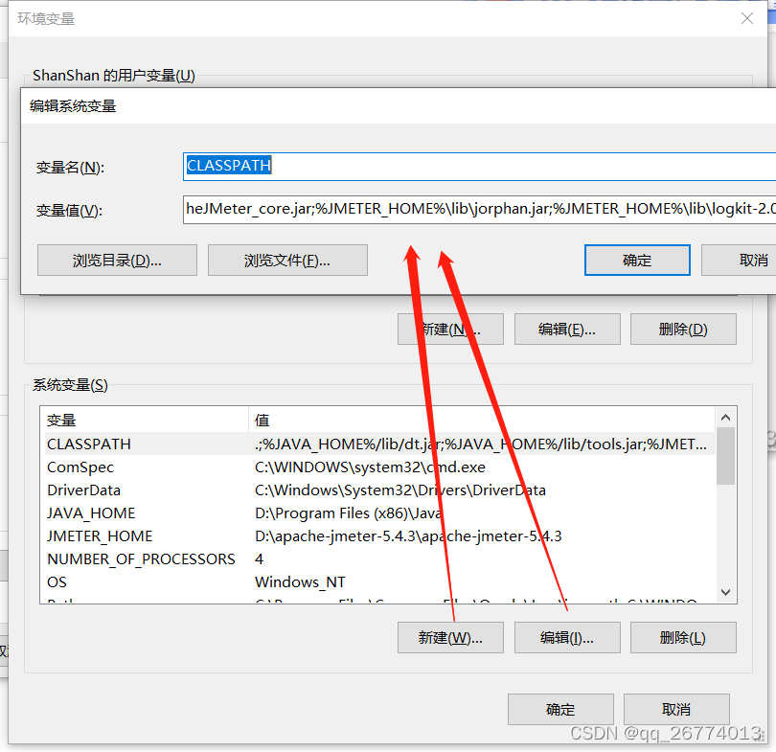Viewport: 776px width, 752px height.
Task: Cancel the 编辑系统变量 dialog with 取消
Action: (x=740, y=260)
